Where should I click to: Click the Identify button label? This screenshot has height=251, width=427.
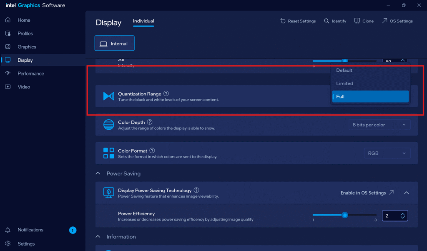pyautogui.click(x=339, y=21)
